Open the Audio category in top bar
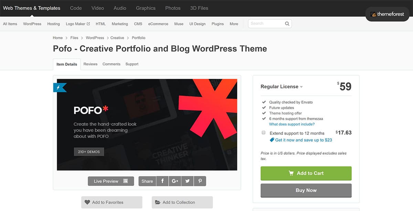 pos(120,8)
